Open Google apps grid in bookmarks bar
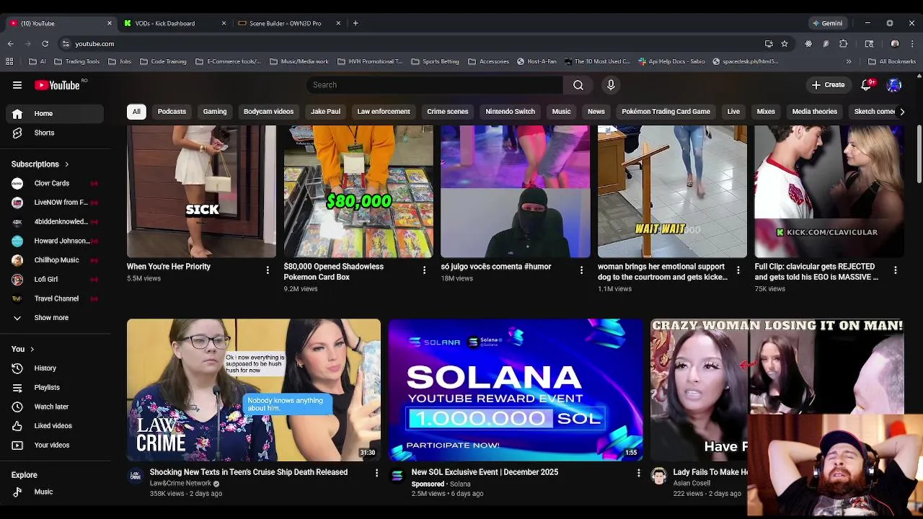The image size is (923, 519). coord(9,61)
